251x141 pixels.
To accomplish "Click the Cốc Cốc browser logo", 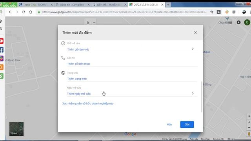I will [x=9, y=5].
